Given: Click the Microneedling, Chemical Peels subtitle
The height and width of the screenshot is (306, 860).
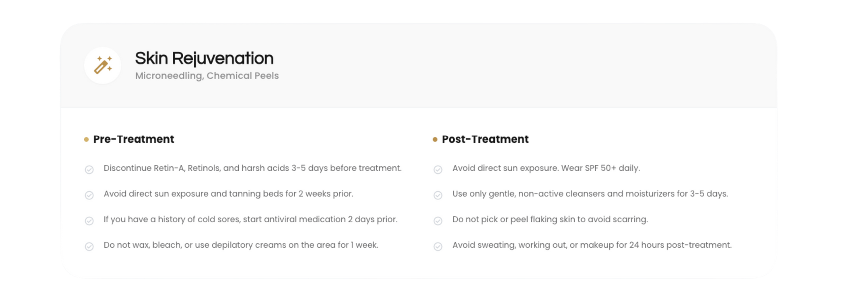Looking at the screenshot, I should click(207, 76).
